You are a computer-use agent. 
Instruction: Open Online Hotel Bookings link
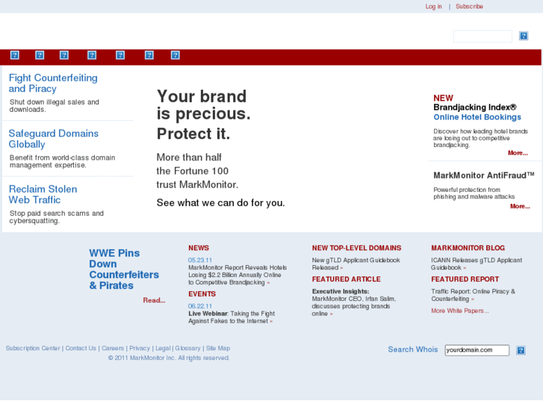click(477, 117)
